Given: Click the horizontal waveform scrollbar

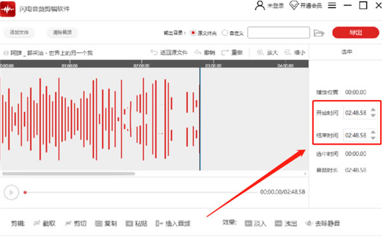Looking at the screenshot, I should coord(69,174).
